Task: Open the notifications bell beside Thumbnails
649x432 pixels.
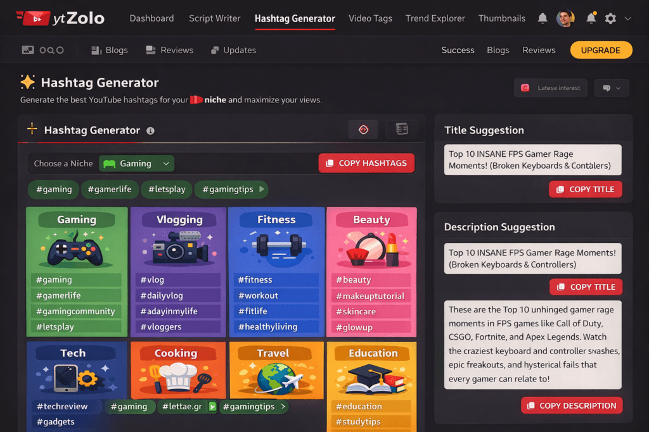Action: [x=543, y=18]
